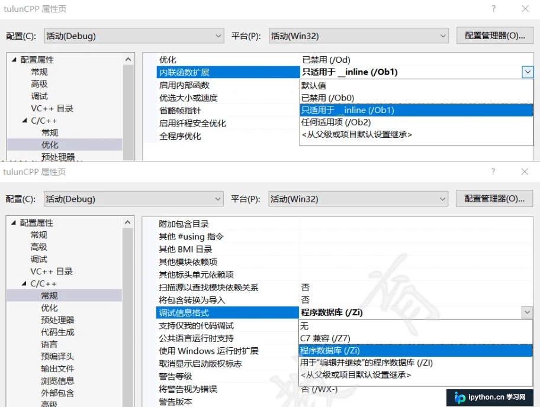Choose 任何适用项 (/Ob2) option
This screenshot has width=540, height=407.
point(416,122)
